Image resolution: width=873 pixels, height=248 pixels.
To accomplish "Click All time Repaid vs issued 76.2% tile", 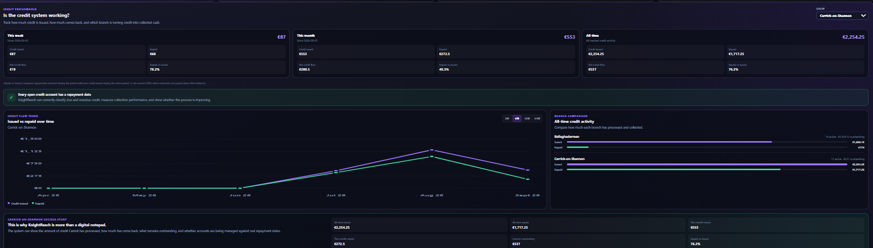I will (795, 67).
